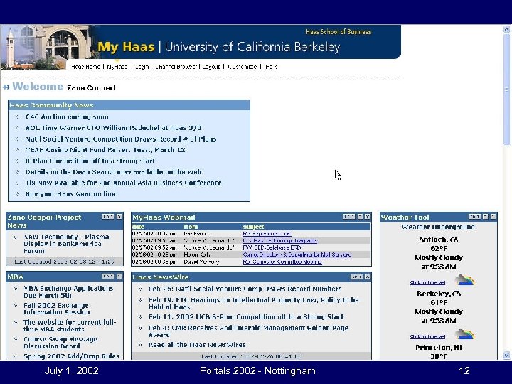Open Course Swap Message Discussion Board
Viewport: 512px width, 384px height.
pyautogui.click(x=60, y=343)
